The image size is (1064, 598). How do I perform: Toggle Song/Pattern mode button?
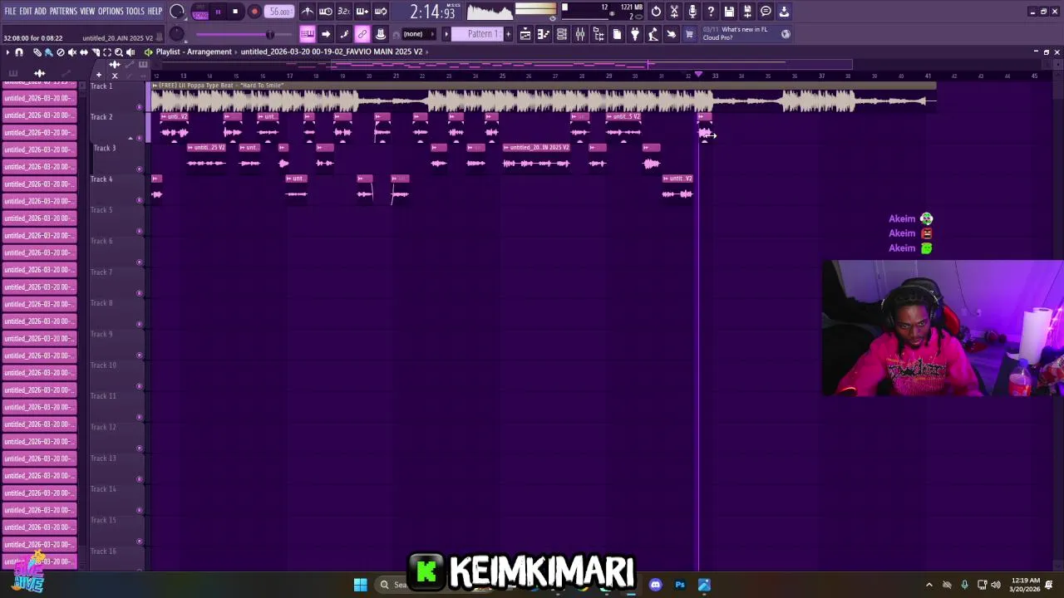pyautogui.click(x=200, y=12)
